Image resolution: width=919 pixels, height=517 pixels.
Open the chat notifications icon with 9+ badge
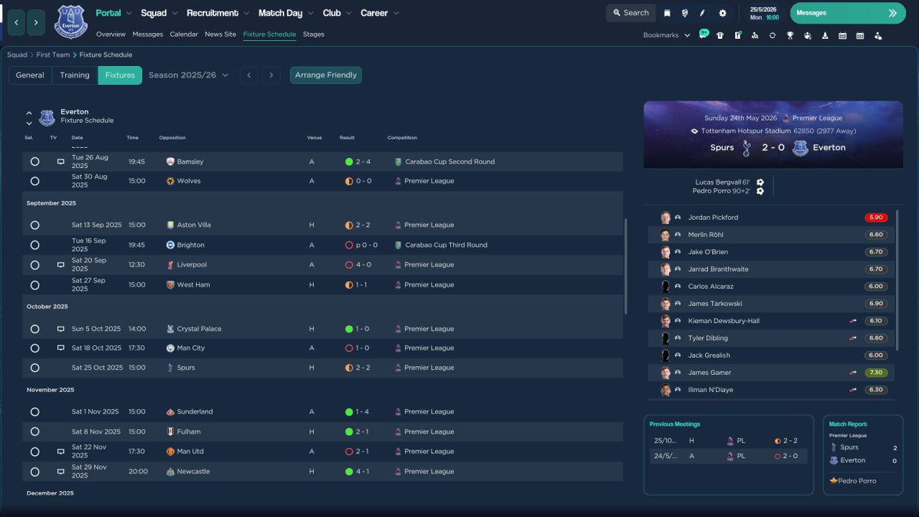click(704, 34)
